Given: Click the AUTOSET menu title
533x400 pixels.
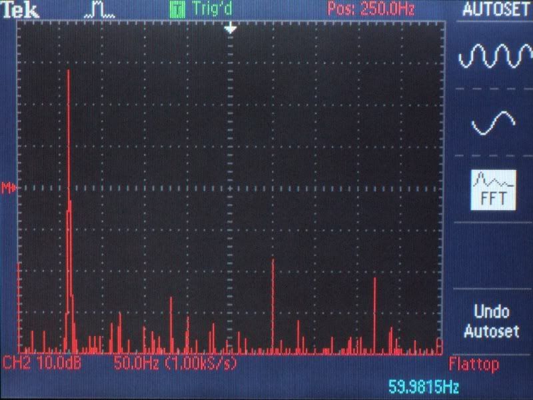Looking at the screenshot, I should pyautogui.click(x=496, y=9).
